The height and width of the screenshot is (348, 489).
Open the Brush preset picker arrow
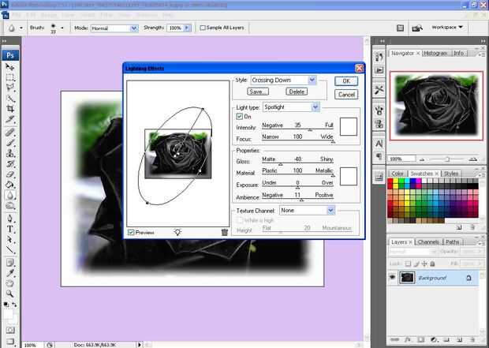click(x=62, y=28)
